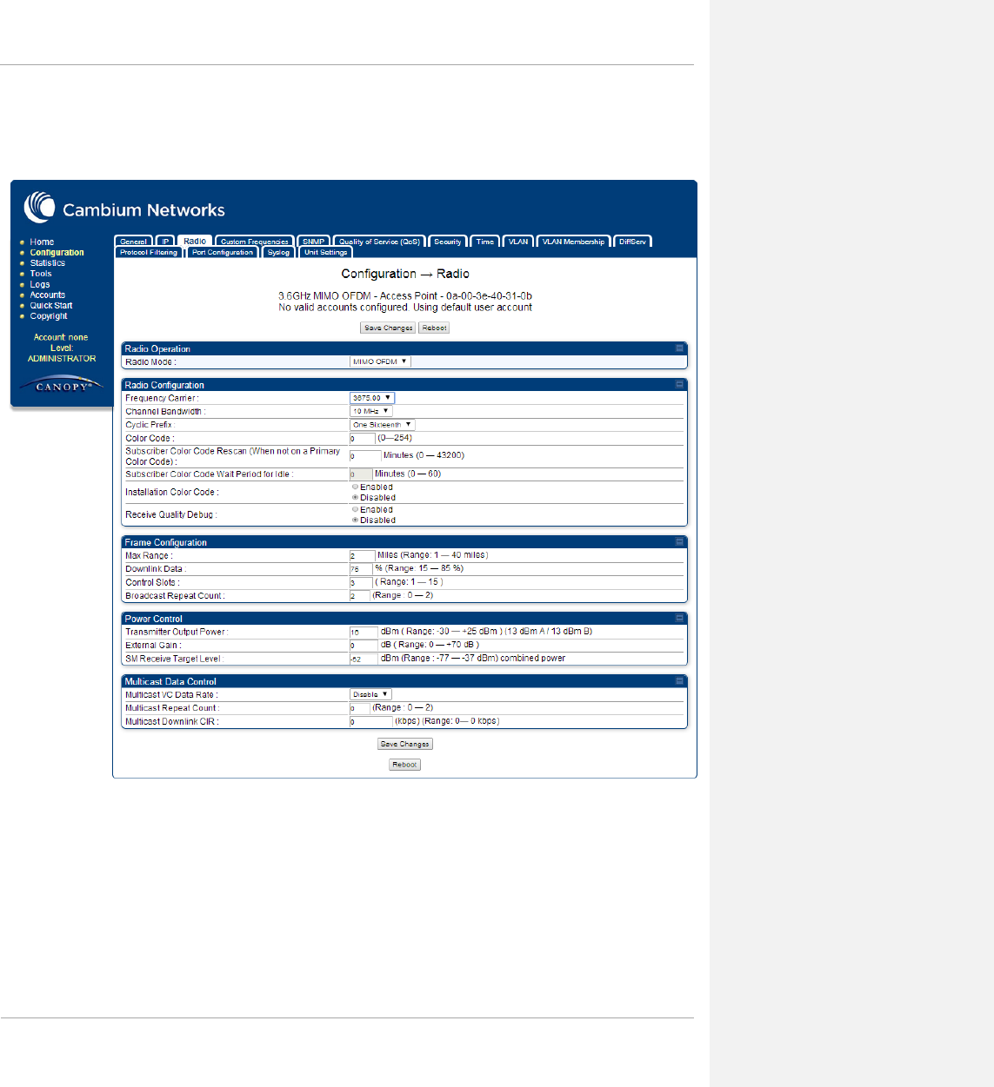Click the SM Receive Target Level field
Viewport: 994px width, 1087px height.
point(364,659)
